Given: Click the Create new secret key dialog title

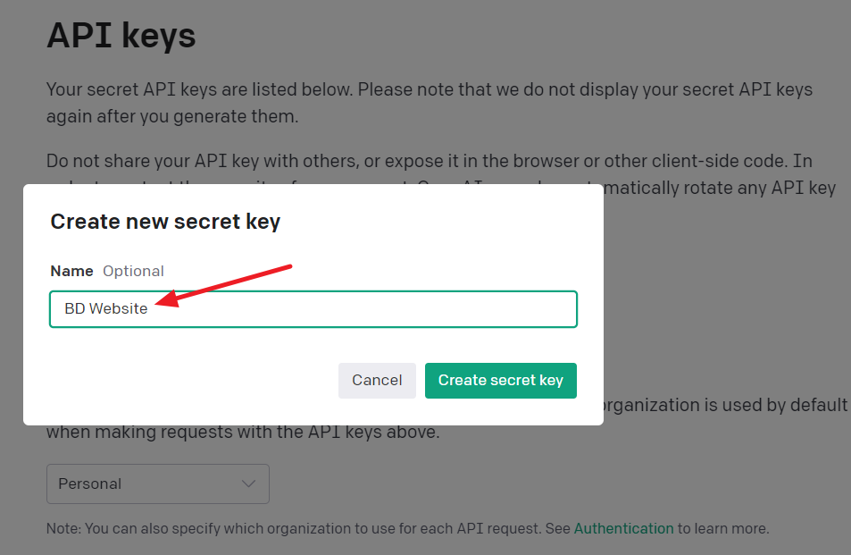Looking at the screenshot, I should pos(165,221).
